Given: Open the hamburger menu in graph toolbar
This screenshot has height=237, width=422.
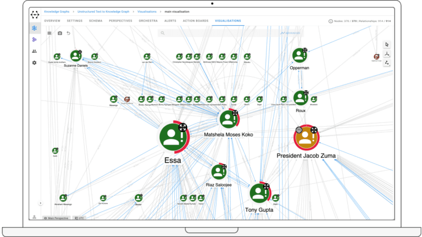Looking at the screenshot, I should 49,33.
